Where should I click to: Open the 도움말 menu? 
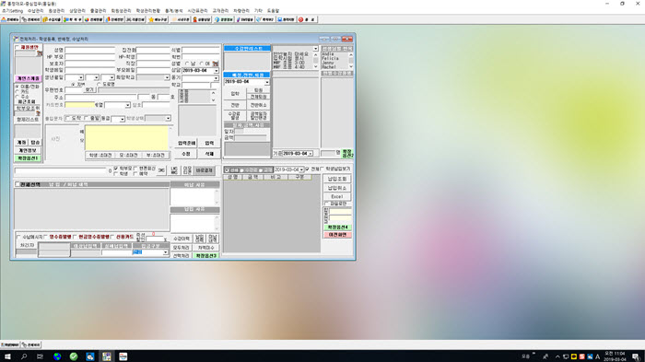pos(273,11)
